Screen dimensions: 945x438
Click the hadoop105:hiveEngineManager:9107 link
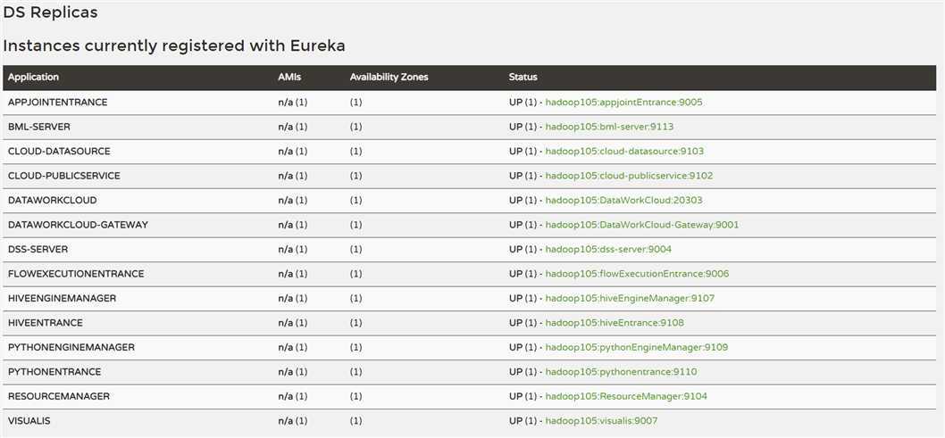630,298
